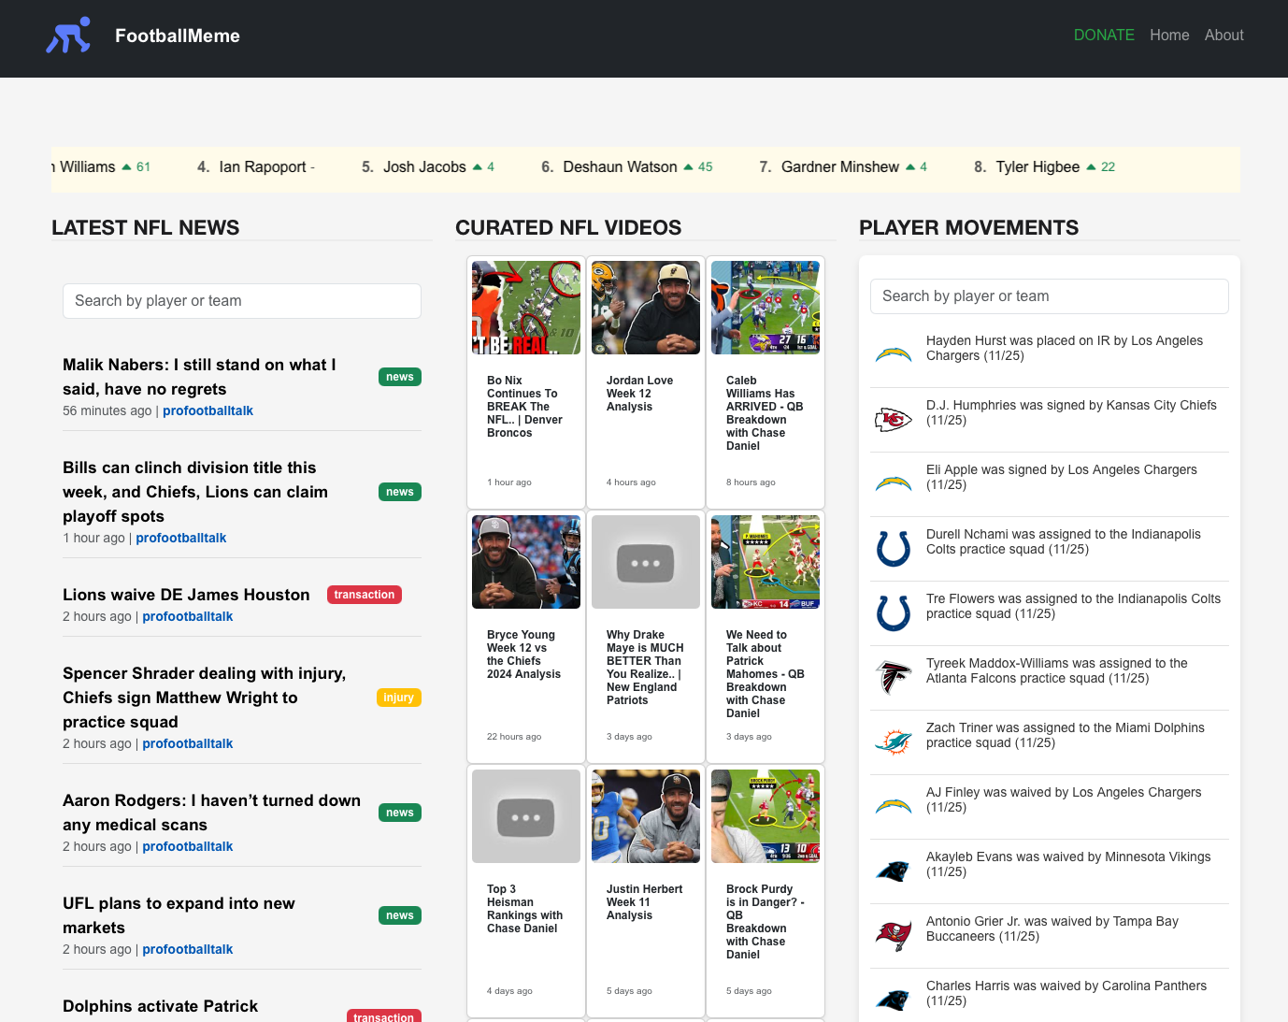Open the Justin Herbert Week 11 video thumbnail

click(645, 816)
